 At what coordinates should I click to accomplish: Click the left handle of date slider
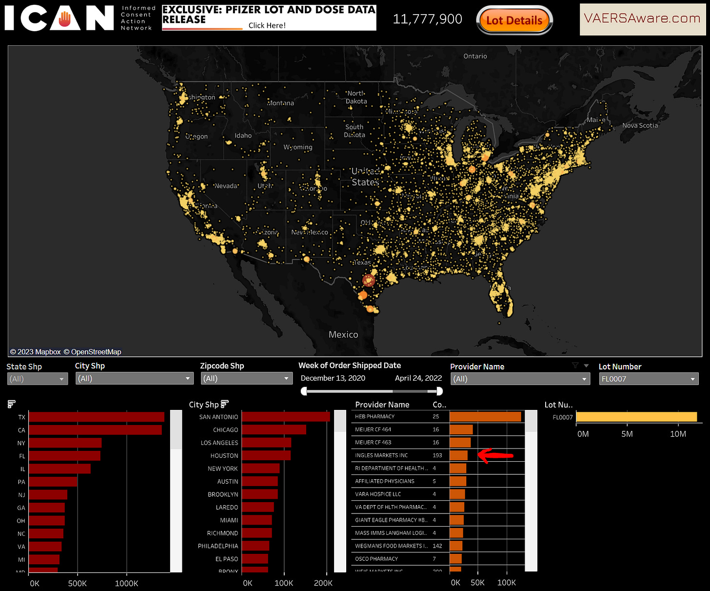pyautogui.click(x=304, y=391)
